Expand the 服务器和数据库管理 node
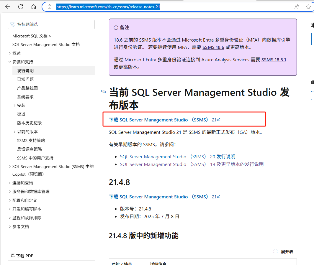The image size is (314, 265). (10, 191)
